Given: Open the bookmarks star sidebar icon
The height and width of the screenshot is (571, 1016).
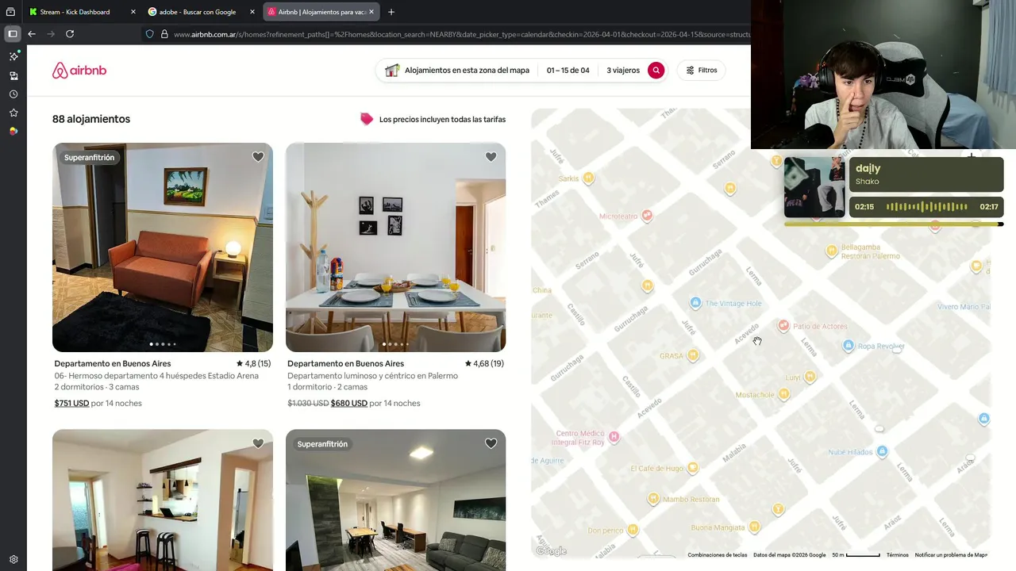Looking at the screenshot, I should click(13, 113).
